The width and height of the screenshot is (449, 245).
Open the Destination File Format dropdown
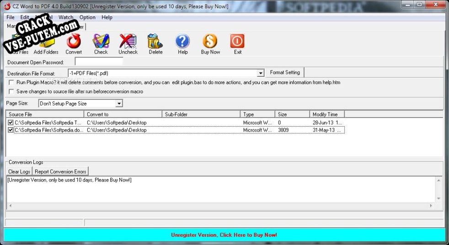[260, 73]
